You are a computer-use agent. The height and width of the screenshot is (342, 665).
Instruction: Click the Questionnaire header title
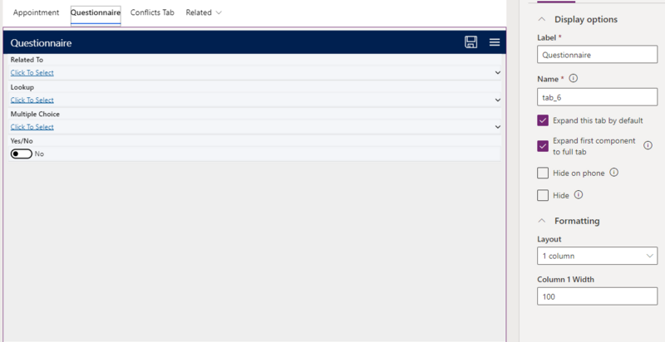[41, 43]
